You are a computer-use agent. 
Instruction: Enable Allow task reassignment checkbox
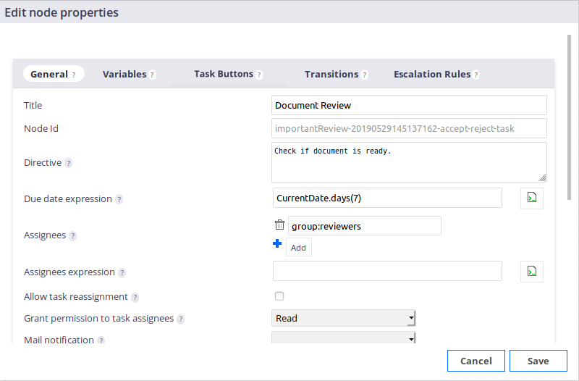pos(279,296)
